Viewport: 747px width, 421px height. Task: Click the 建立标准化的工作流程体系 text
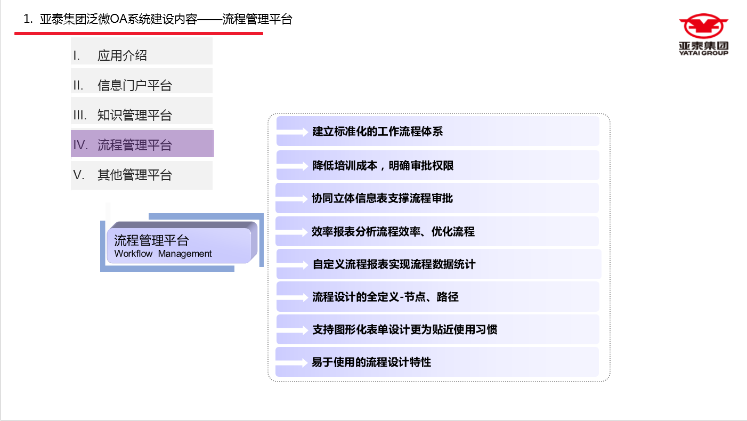[x=377, y=132]
